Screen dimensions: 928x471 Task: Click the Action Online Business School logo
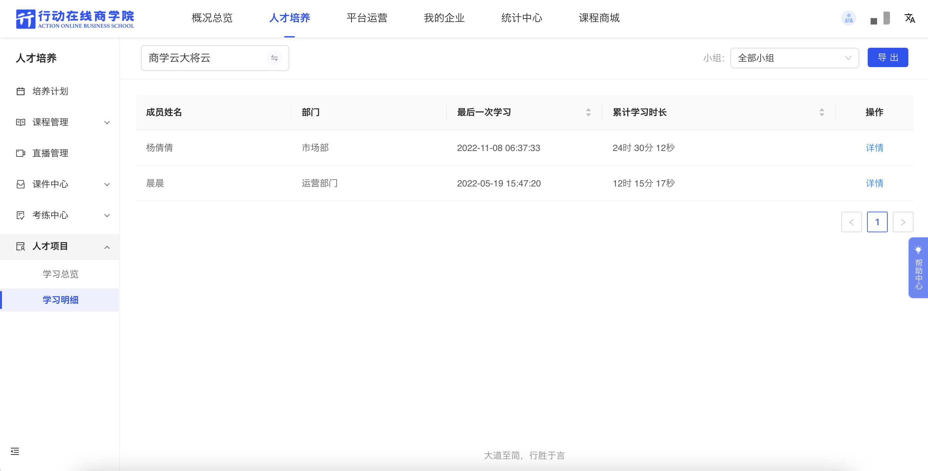click(75, 19)
